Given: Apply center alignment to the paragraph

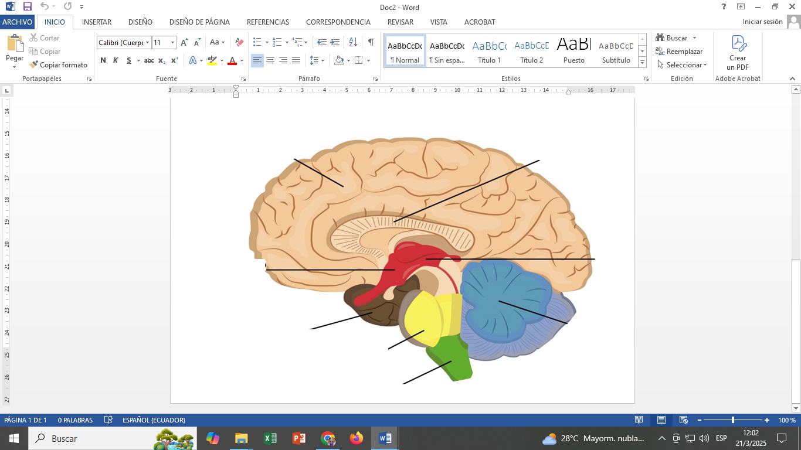Looking at the screenshot, I should coord(270,60).
